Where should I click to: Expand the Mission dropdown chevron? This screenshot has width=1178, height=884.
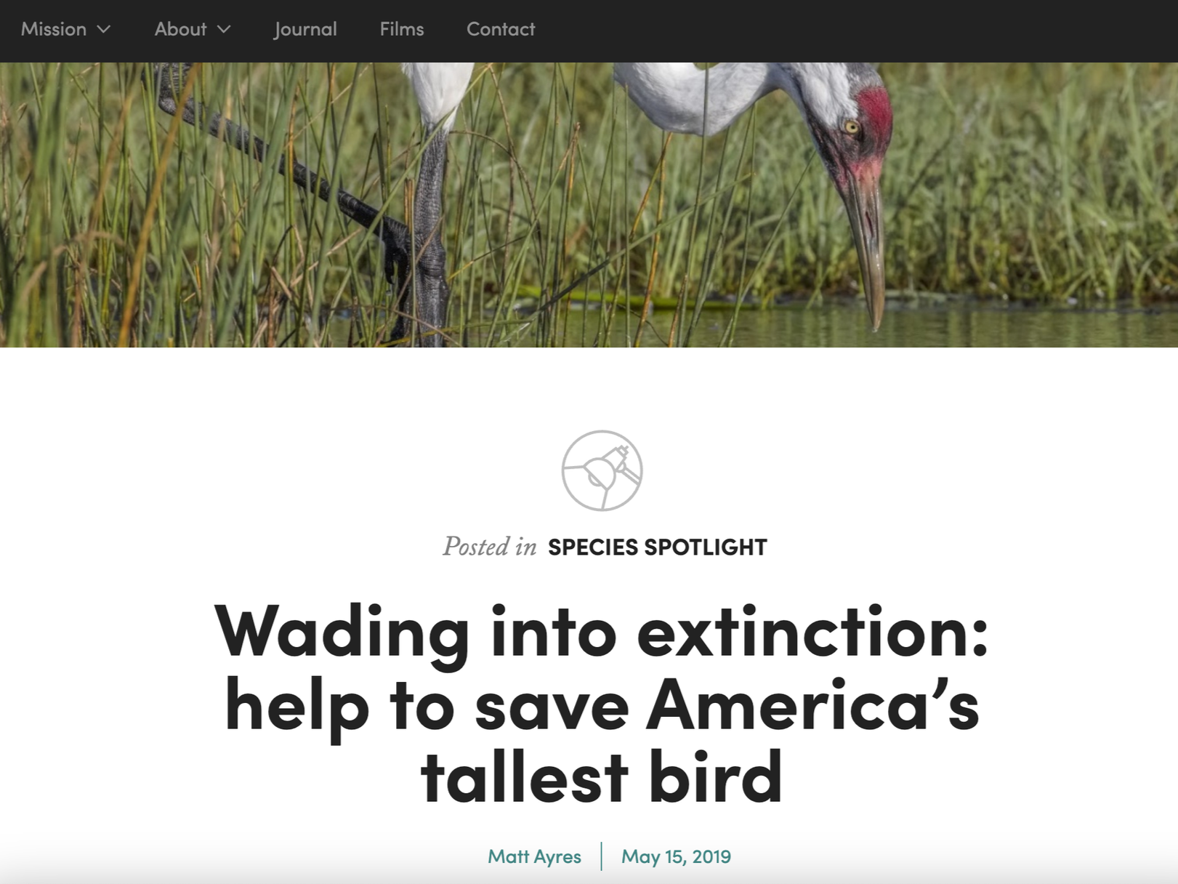[104, 29]
